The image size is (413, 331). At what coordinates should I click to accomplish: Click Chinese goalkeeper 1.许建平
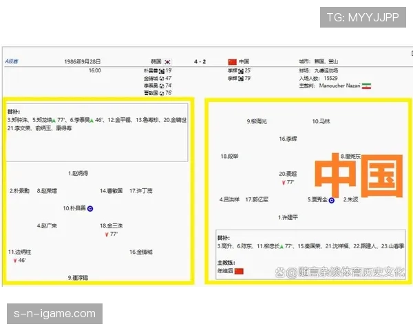point(288,217)
